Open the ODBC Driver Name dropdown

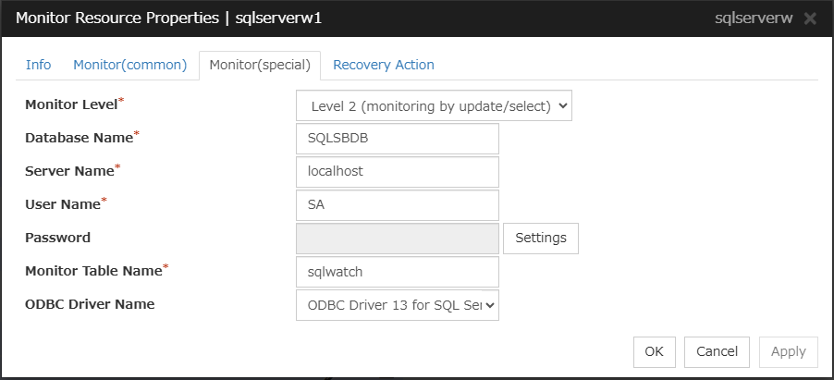(397, 303)
